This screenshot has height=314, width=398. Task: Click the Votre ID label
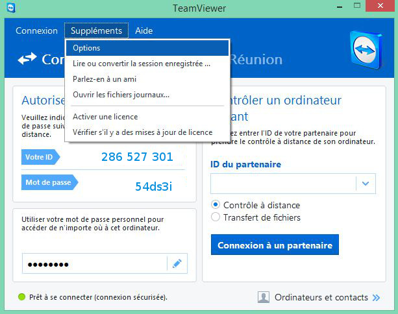40,157
